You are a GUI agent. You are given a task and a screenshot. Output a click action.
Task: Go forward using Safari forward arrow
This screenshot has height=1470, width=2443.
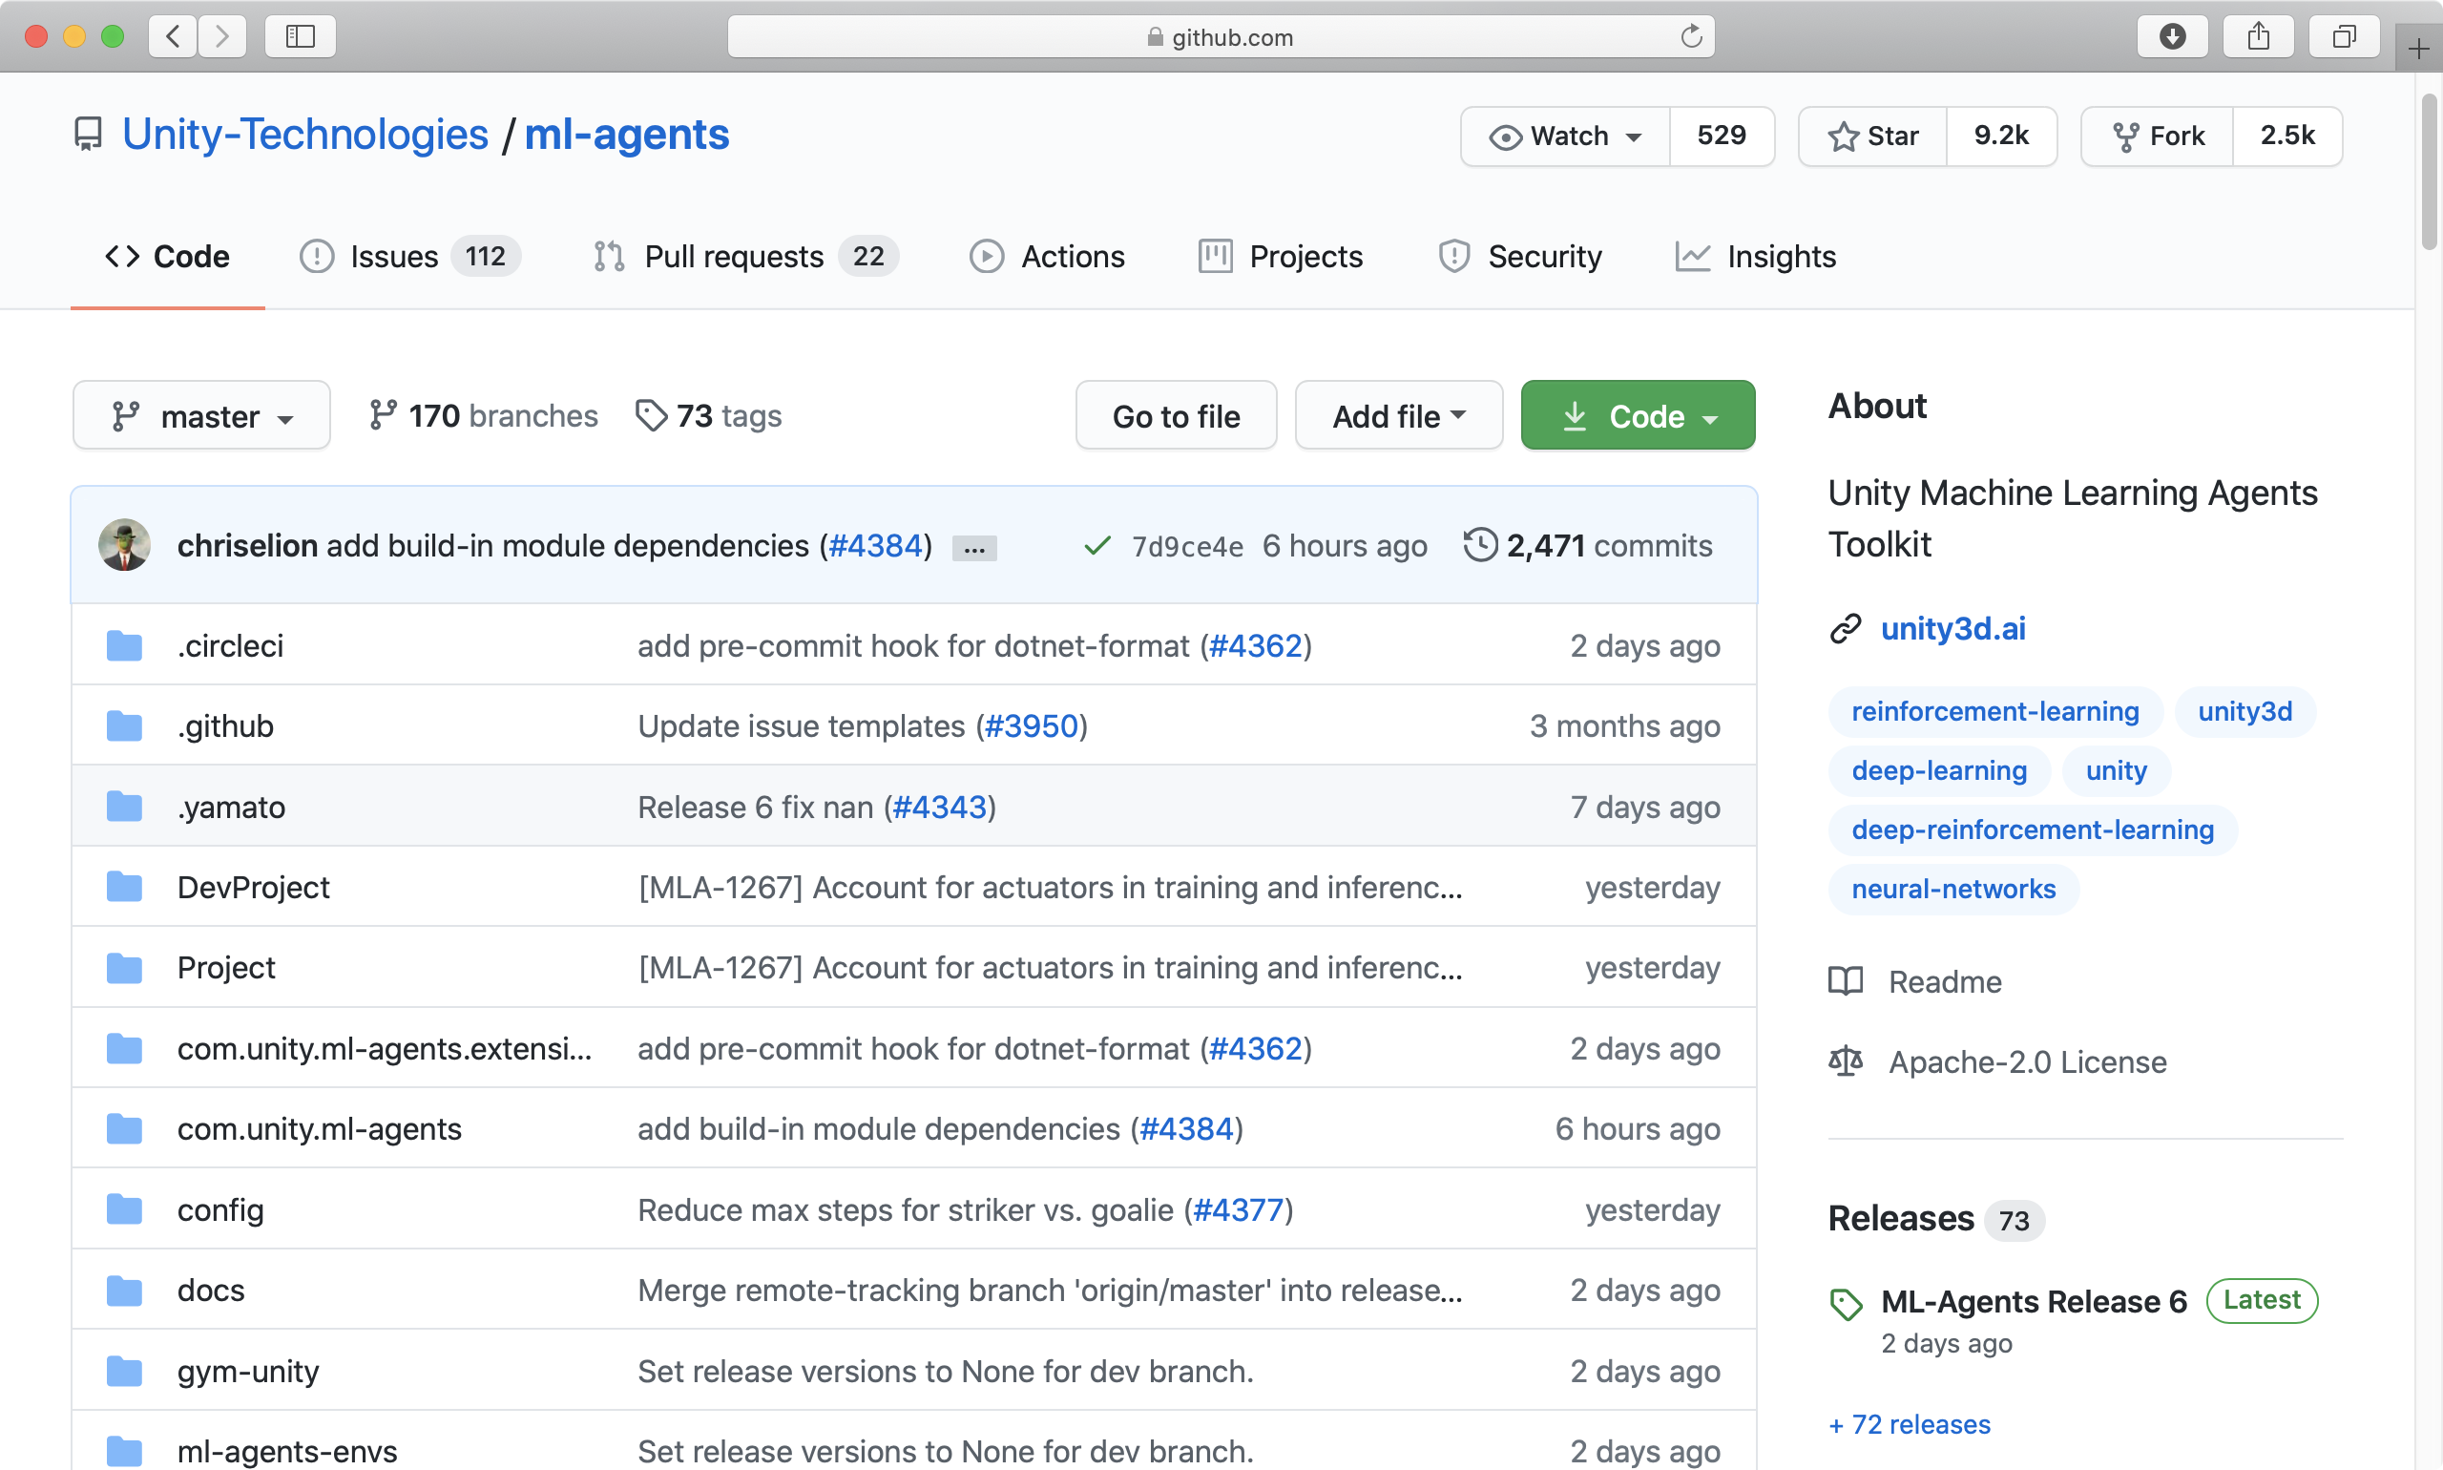[x=221, y=36]
